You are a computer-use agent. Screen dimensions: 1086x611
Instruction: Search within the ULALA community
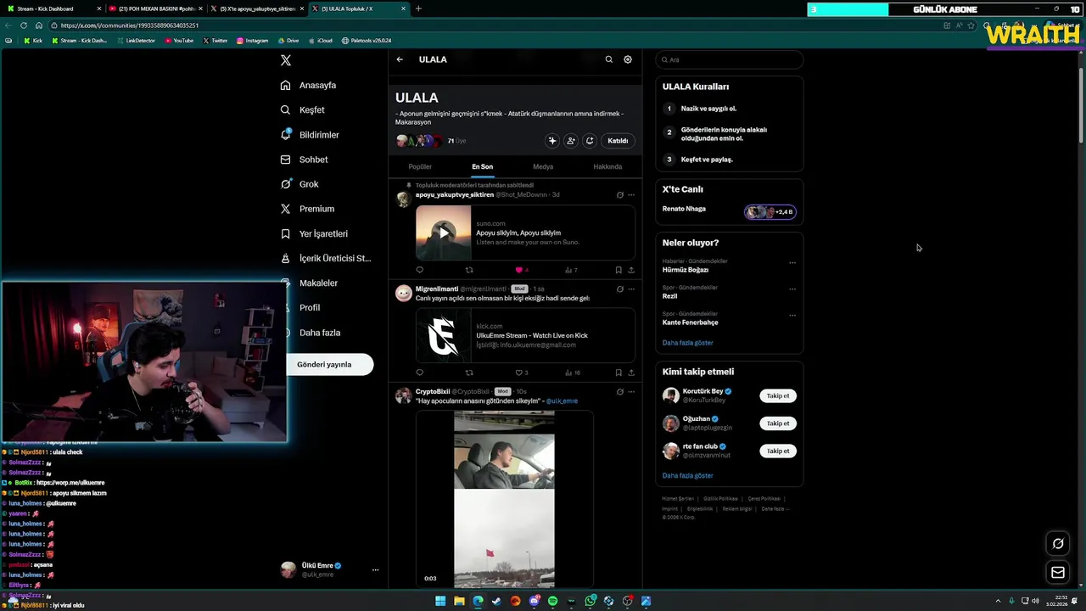pyautogui.click(x=608, y=59)
